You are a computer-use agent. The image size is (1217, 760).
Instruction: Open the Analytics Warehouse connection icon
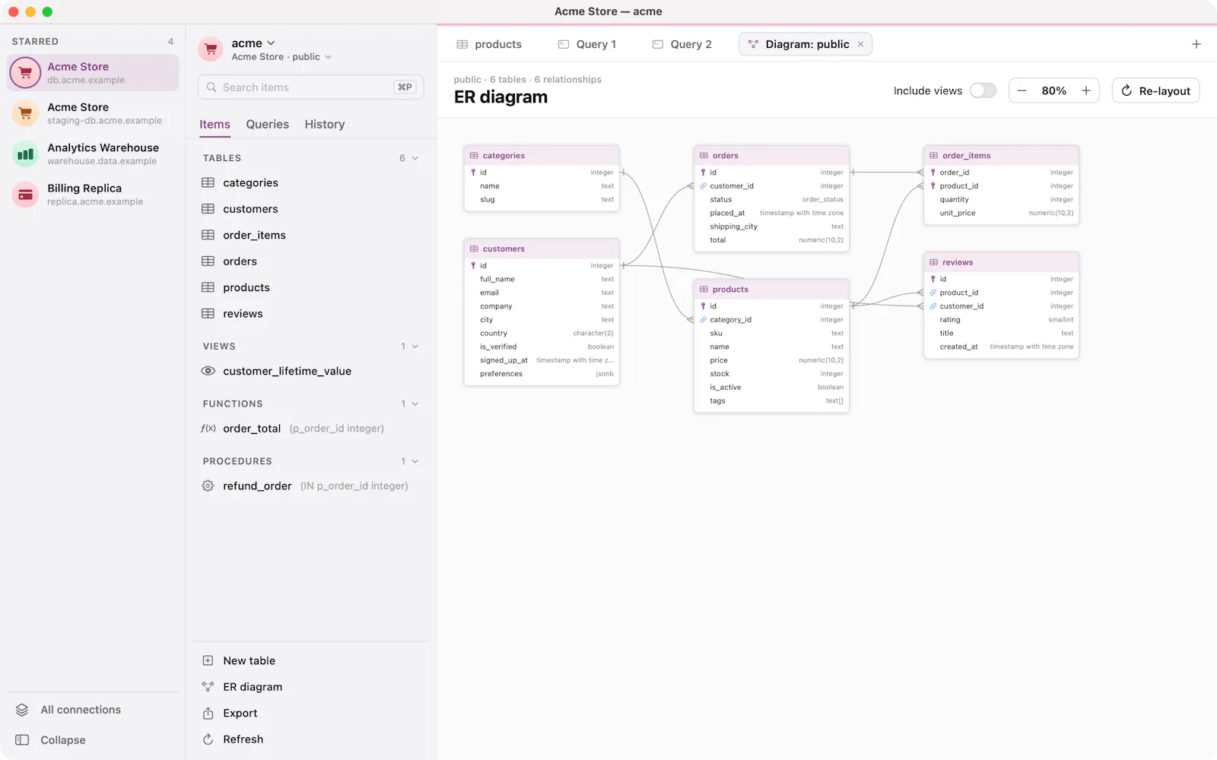(25, 154)
